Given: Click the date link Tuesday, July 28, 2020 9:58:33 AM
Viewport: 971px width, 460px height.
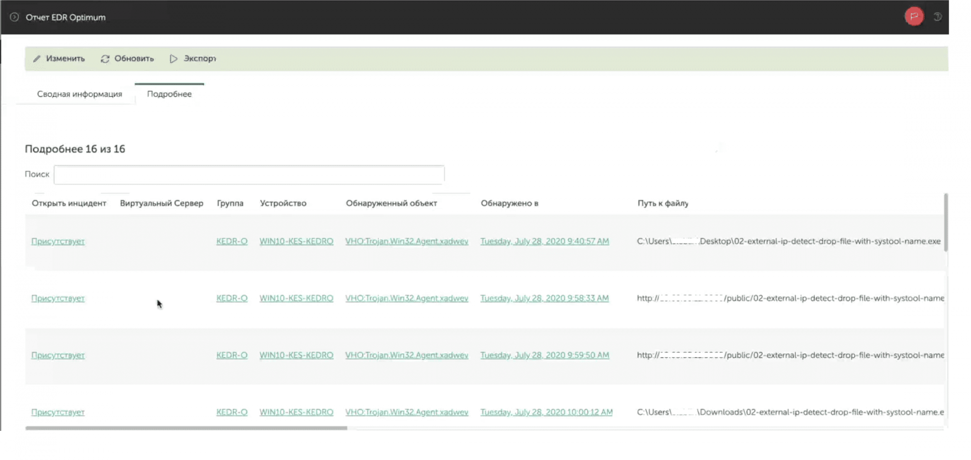Looking at the screenshot, I should pyautogui.click(x=545, y=298).
